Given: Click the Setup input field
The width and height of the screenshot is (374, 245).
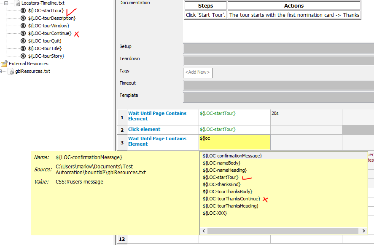Looking at the screenshot, I should tap(279, 48).
